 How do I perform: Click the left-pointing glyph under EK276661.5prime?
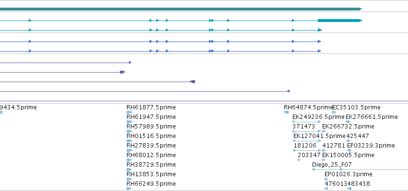click(348, 122)
